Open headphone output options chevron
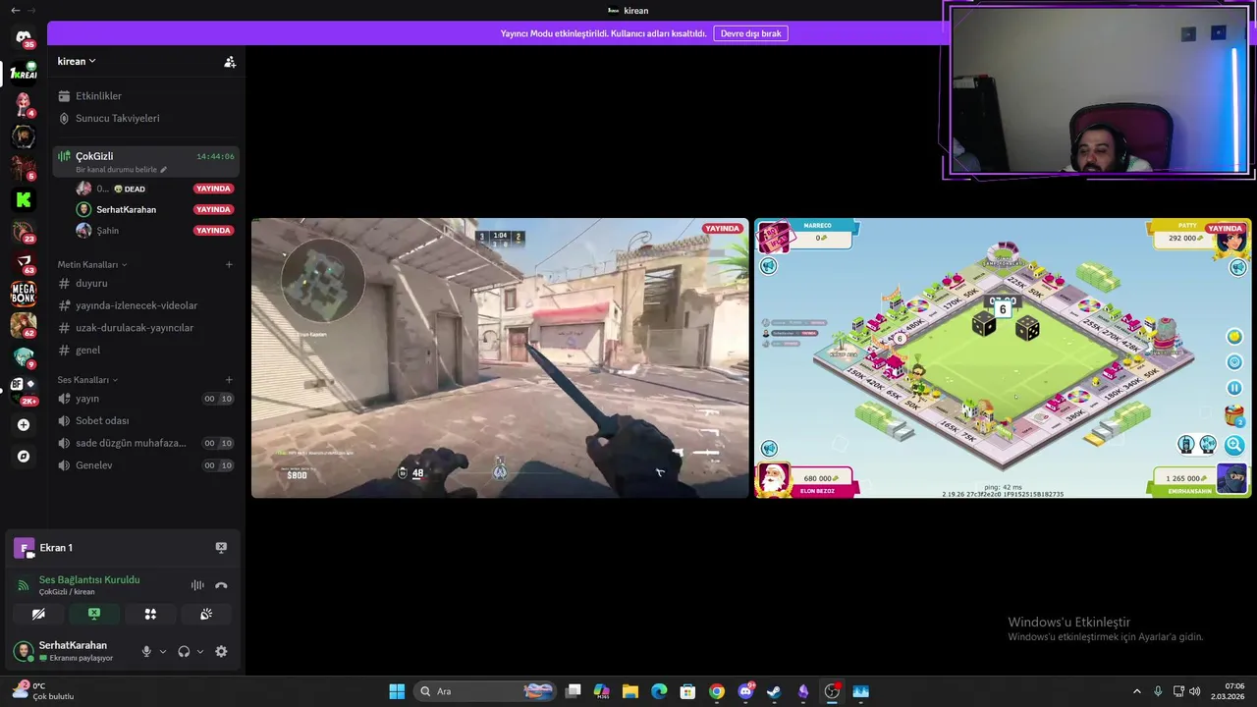Image resolution: width=1257 pixels, height=707 pixels. (200, 651)
